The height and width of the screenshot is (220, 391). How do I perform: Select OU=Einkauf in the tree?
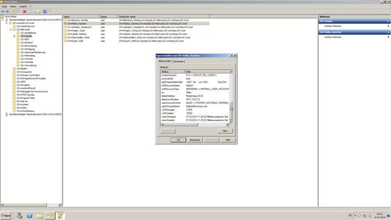click(x=26, y=42)
